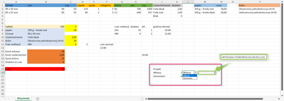Expand the Własny dropdown arrow in L20
This screenshot has width=284, height=101.
click(196, 72)
